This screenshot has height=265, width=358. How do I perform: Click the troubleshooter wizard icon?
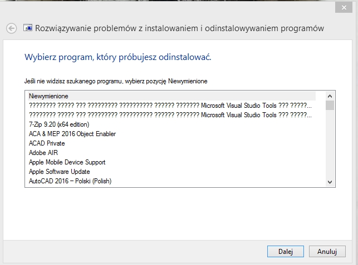click(28, 28)
